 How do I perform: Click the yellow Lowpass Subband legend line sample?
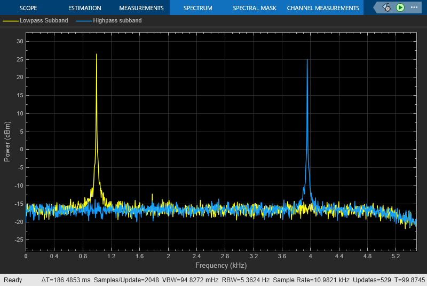click(11, 21)
